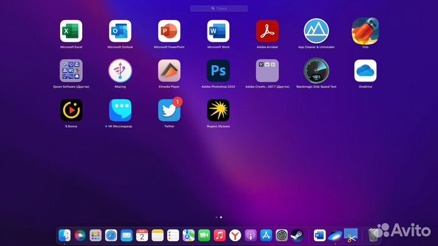The image size is (438, 246).
Task: Launch Microsoft Outlook app
Action: 120,31
